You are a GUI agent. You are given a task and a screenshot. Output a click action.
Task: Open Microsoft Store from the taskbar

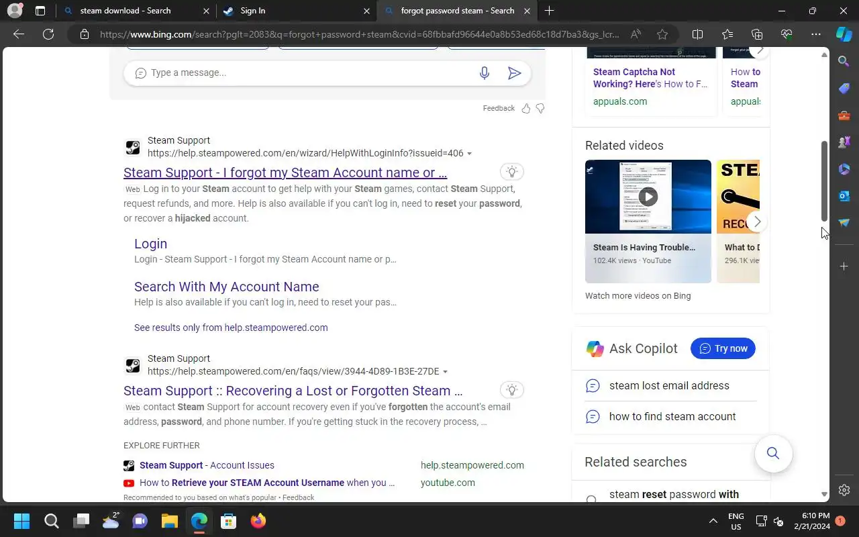tap(228, 521)
